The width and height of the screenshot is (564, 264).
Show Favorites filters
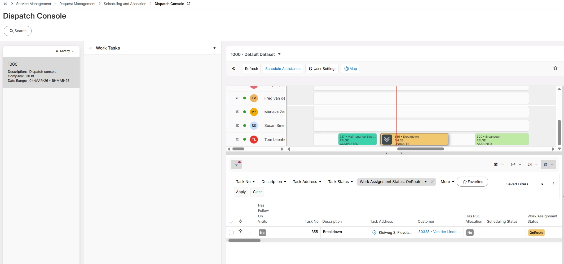click(x=472, y=182)
